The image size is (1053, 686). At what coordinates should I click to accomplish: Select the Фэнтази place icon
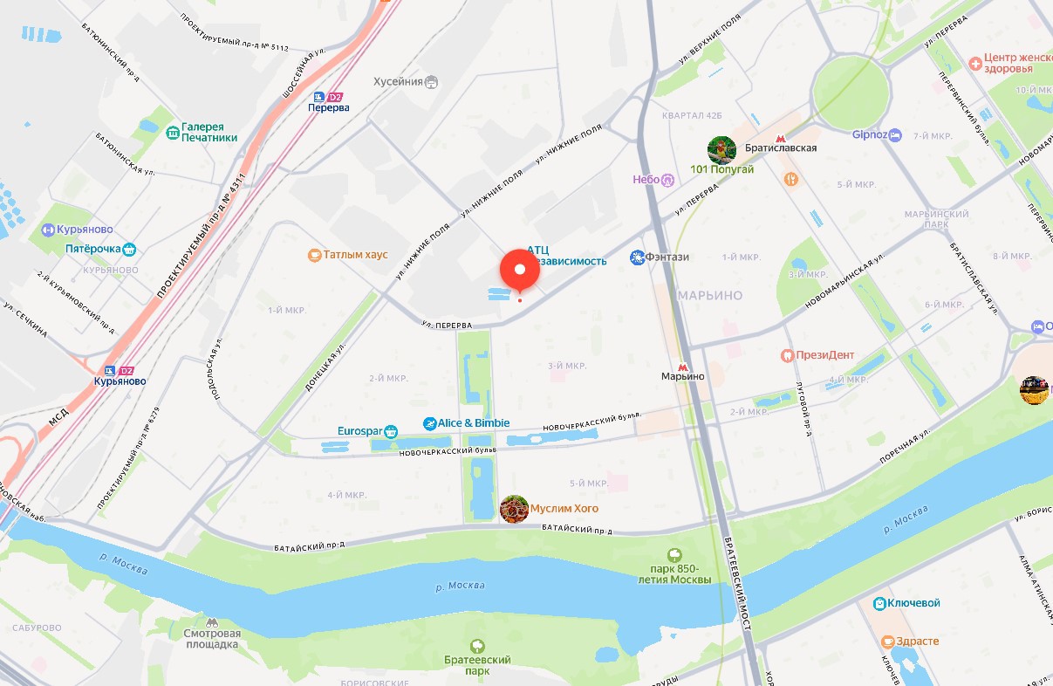click(637, 257)
